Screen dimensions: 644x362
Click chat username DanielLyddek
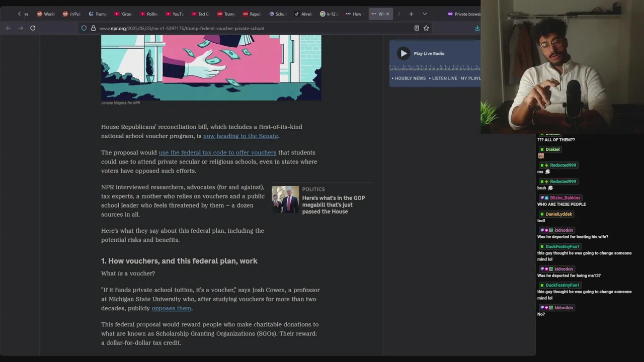click(x=559, y=214)
